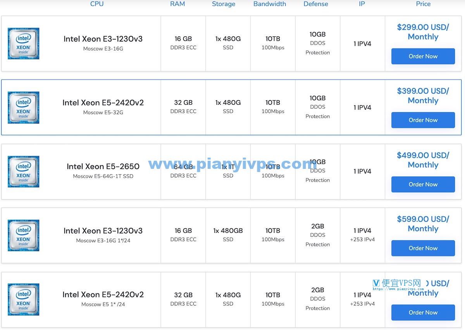Click $499.00 USD/ Monthly price text
This screenshot has width=465, height=330.
click(x=423, y=160)
